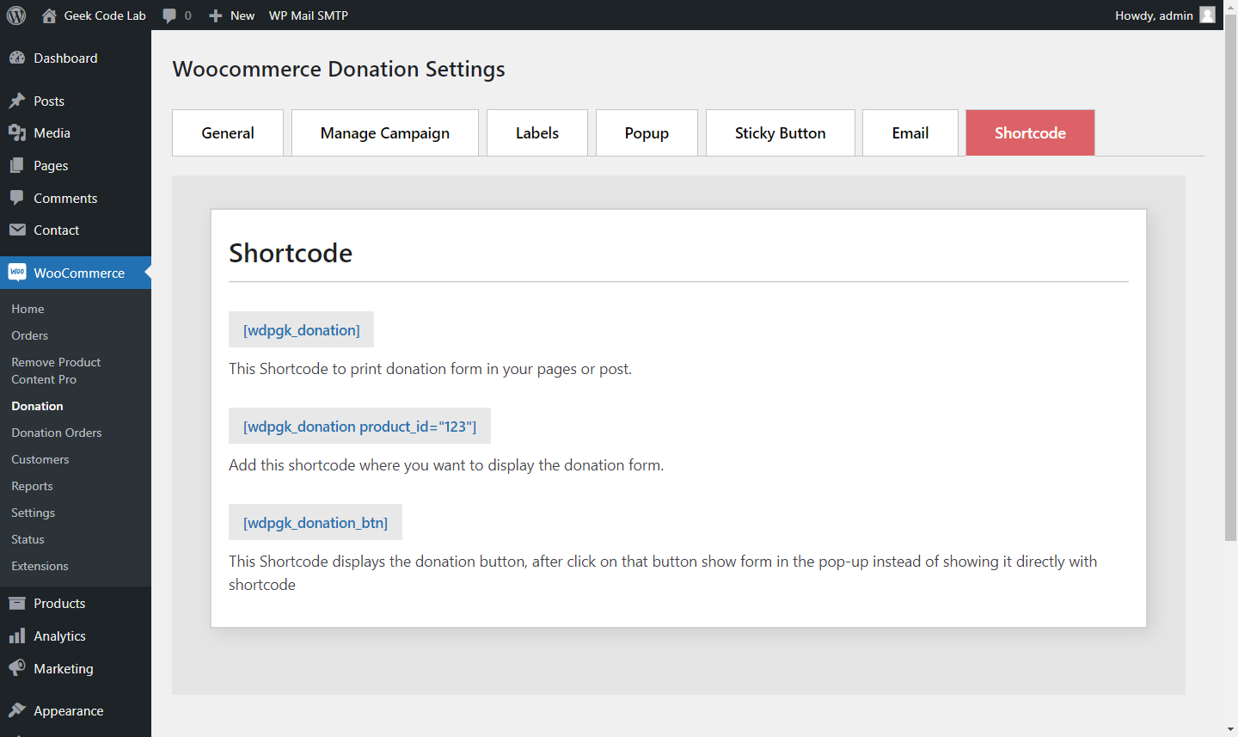
Task: Open the Products menu label
Action: coord(59,603)
